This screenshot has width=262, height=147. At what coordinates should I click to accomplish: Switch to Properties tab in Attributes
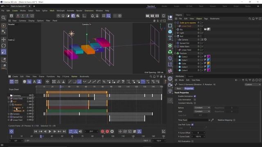[x=189, y=89]
